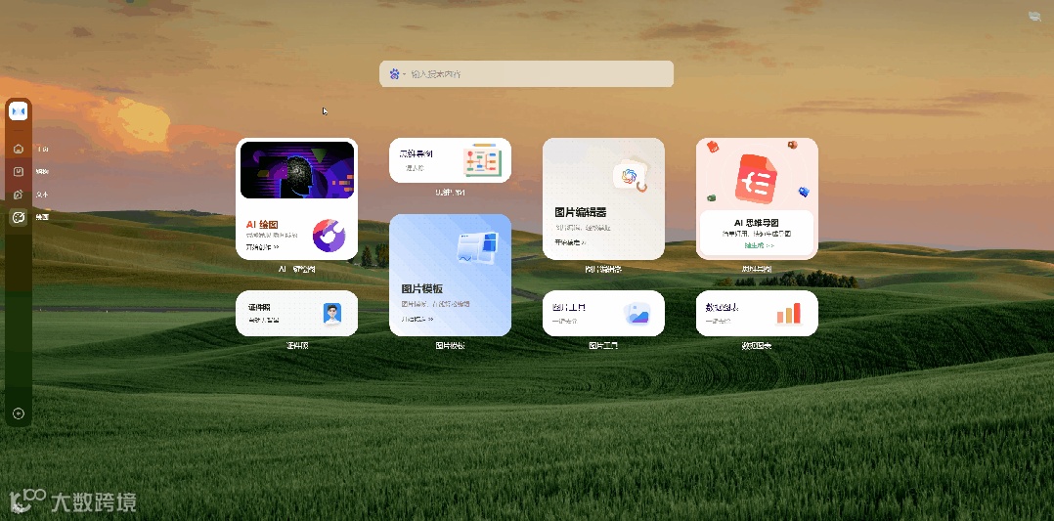This screenshot has height=521, width=1054.
Task: Click the AI 思维导图 heading
Action: click(x=757, y=223)
